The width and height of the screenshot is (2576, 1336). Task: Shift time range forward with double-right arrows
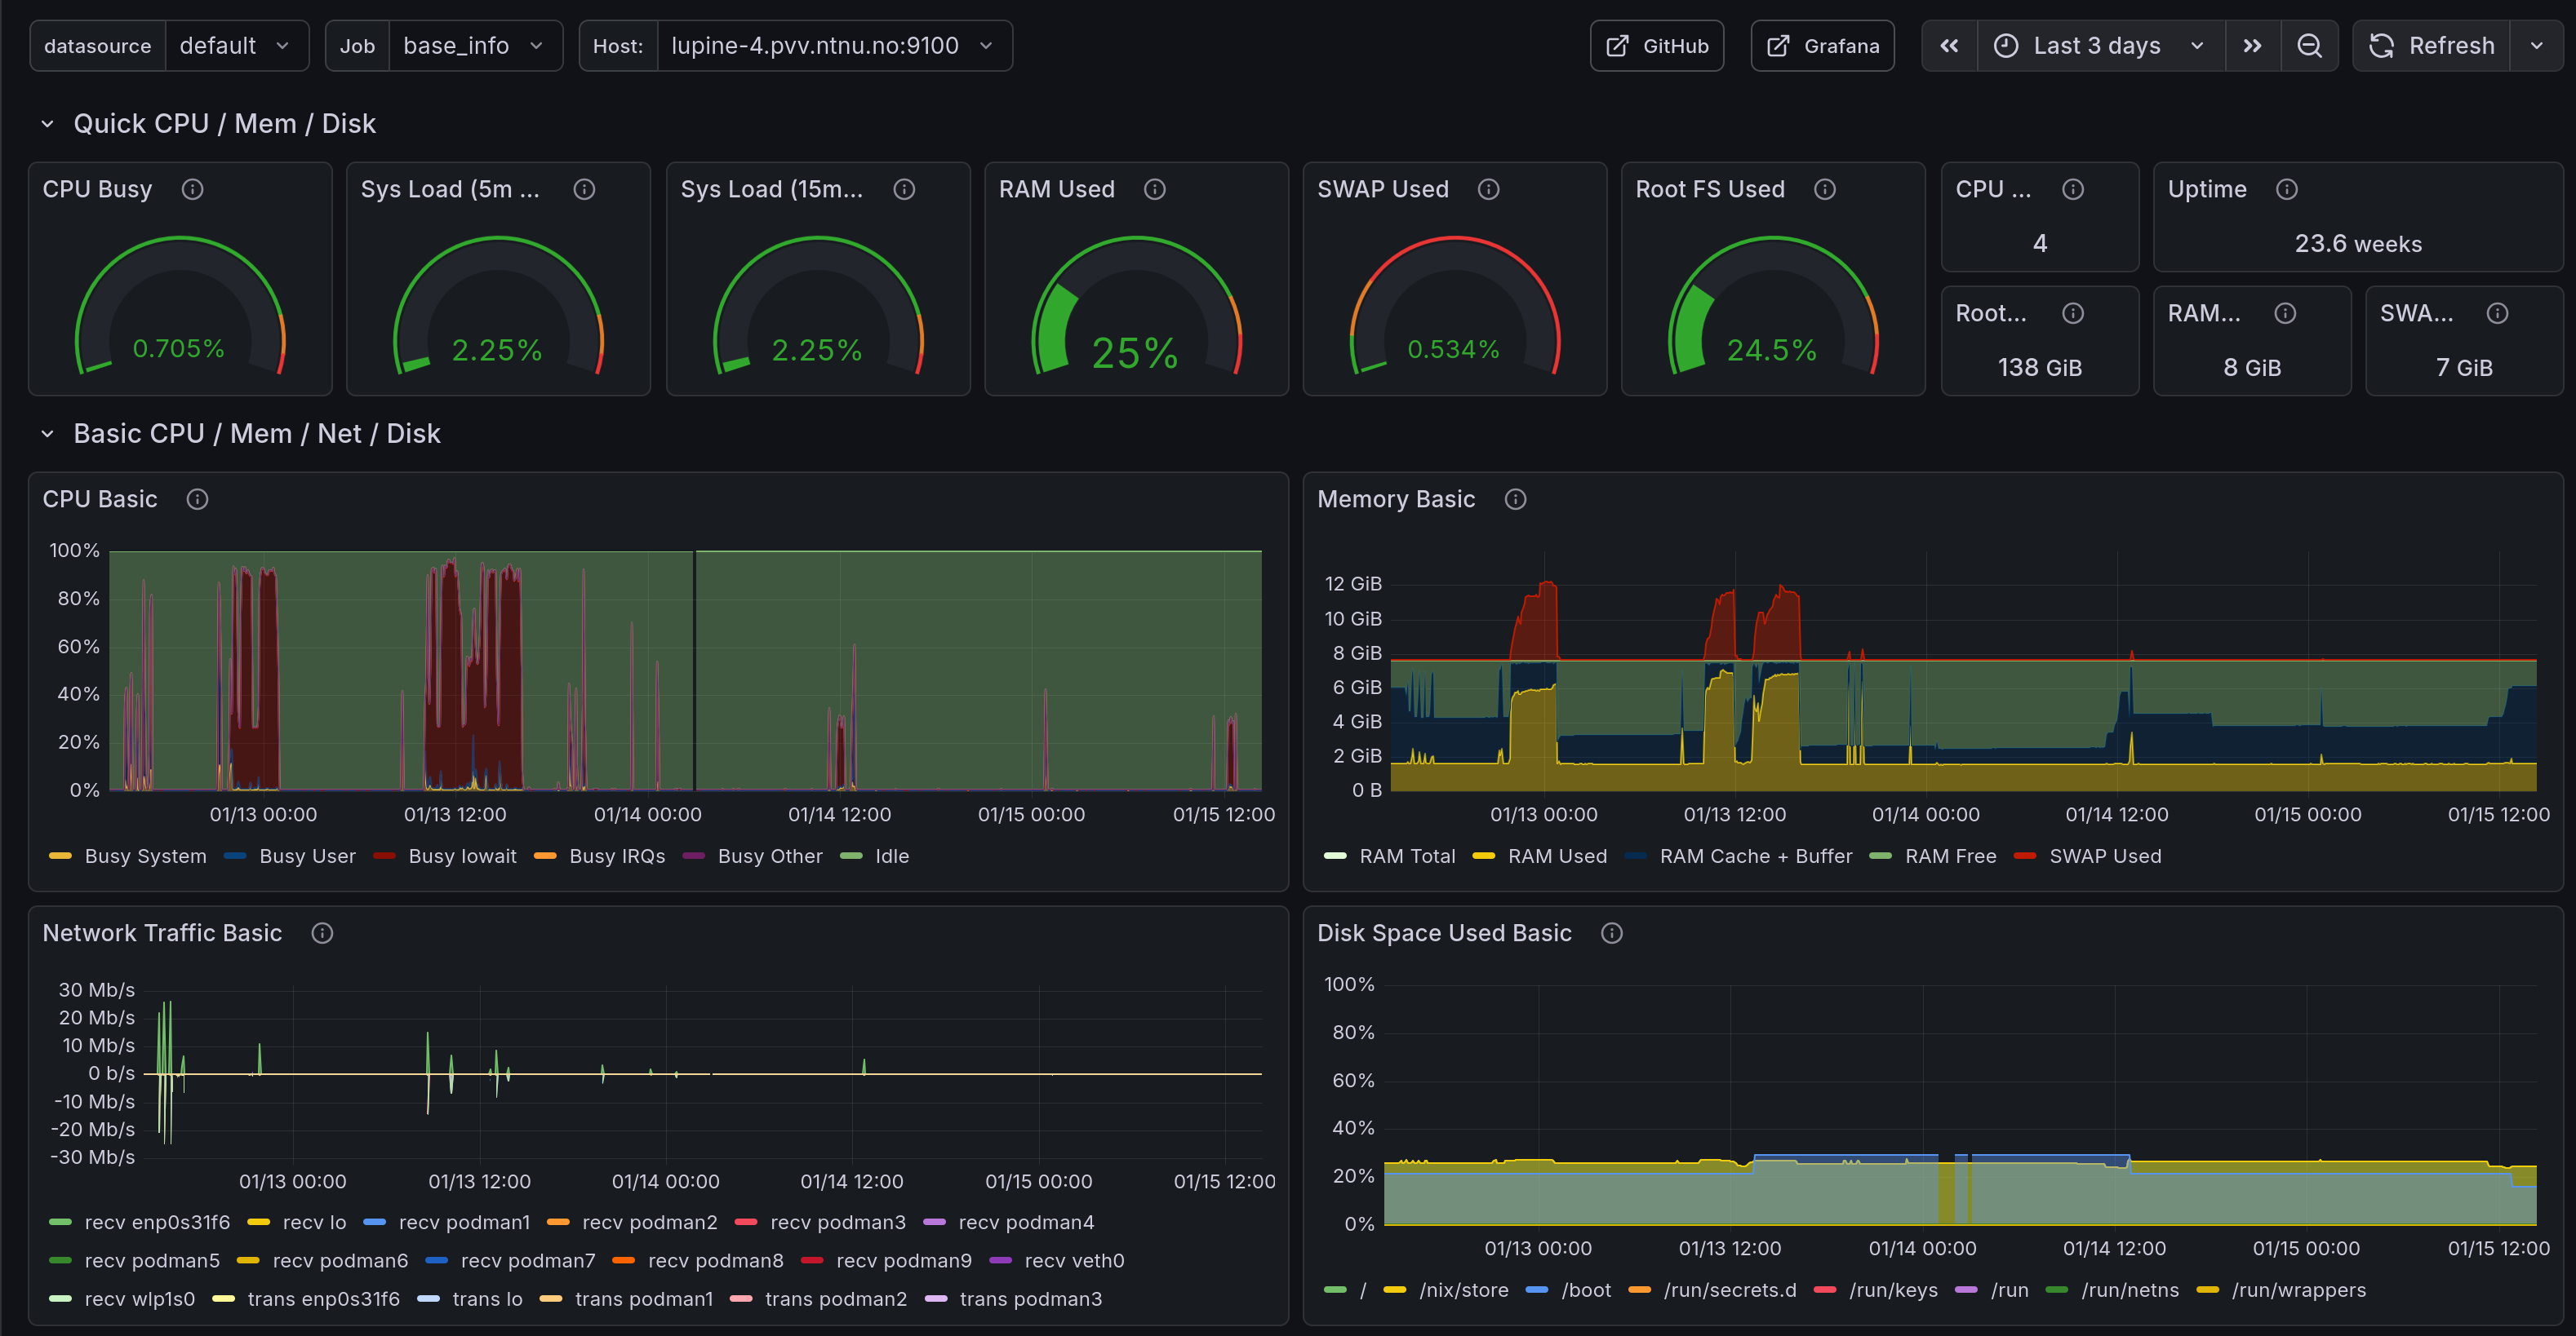click(2252, 46)
